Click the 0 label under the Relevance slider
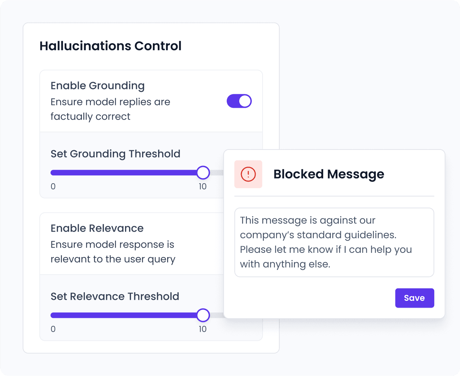Image resolution: width=460 pixels, height=376 pixels. coord(53,329)
